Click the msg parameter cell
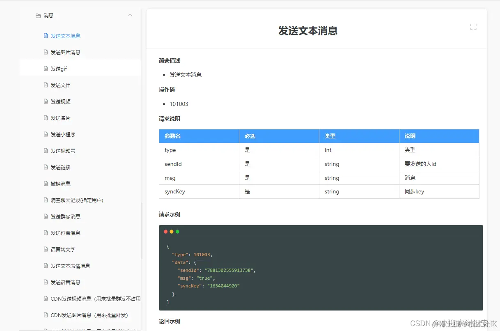This screenshot has width=500, height=331. (199, 178)
